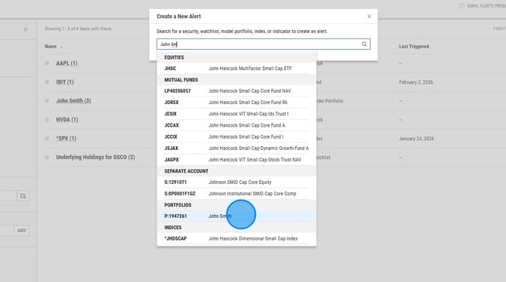Select JCCAX Small Cap Core Fund A
This screenshot has width=506, height=282.
point(236,125)
